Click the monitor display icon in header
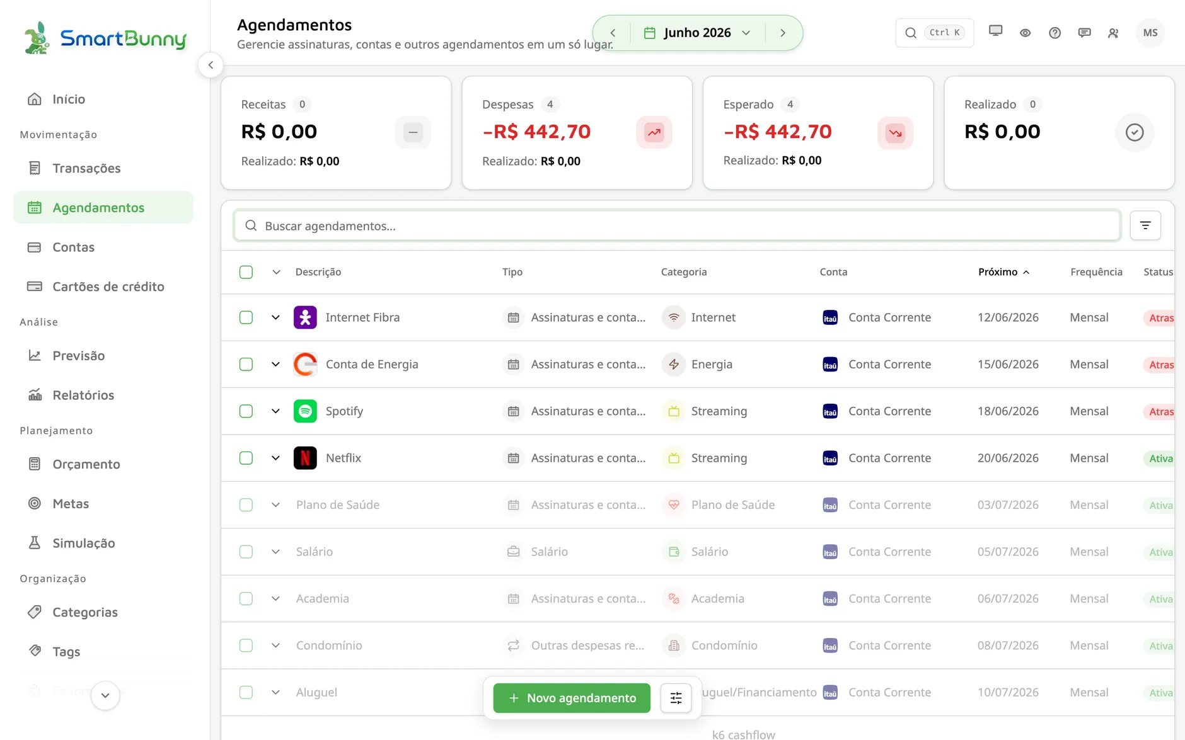Viewport: 1185px width, 740px height. point(996,31)
